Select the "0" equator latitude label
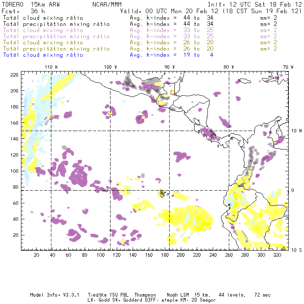Viewport: 304px width, 304px height. tap(293, 190)
